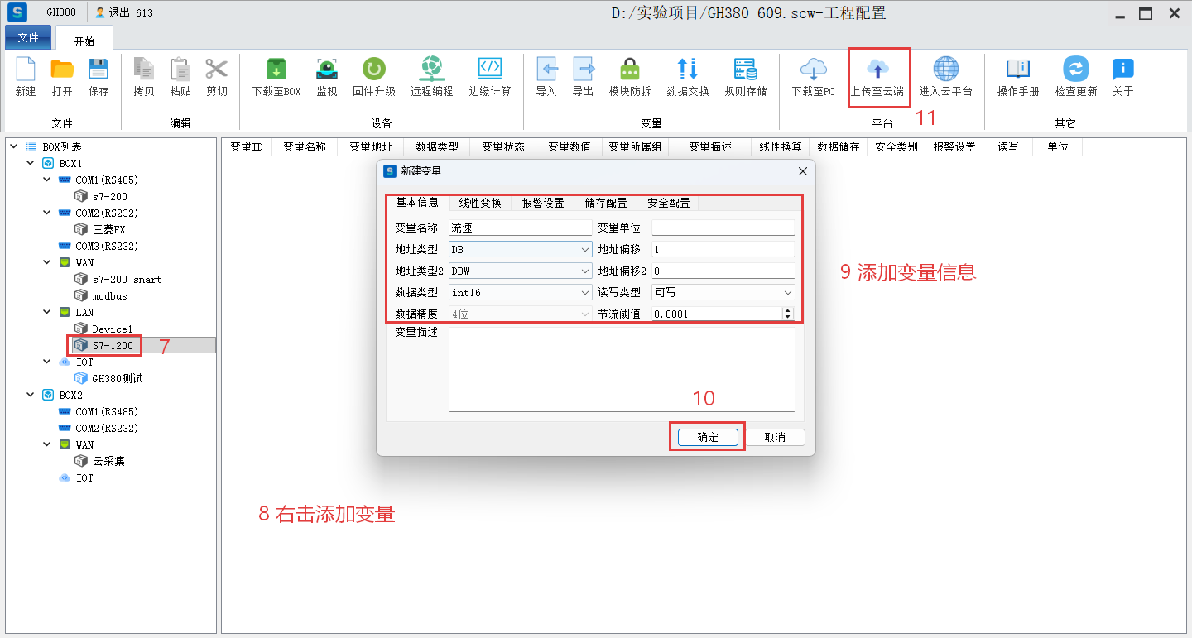This screenshot has height=638, width=1192.
Task: Collapse COM1(RS485) under BOX1
Action: click(x=47, y=180)
